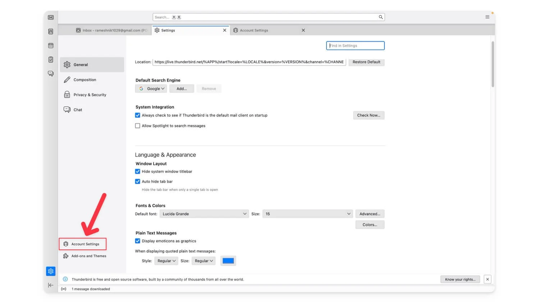Open the Address Book icon

tap(51, 32)
